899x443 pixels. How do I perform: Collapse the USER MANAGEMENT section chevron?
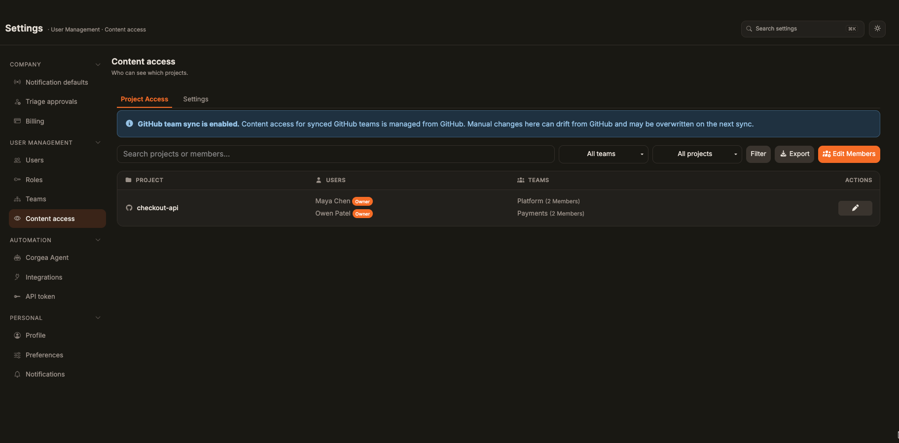point(98,143)
